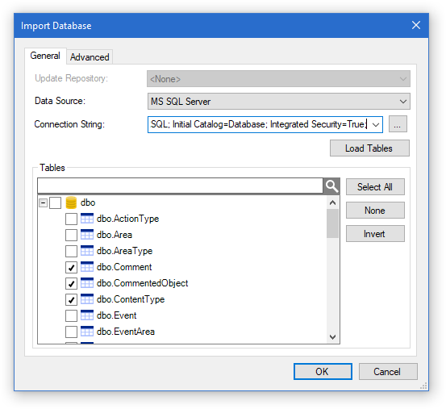Click the dialog resize grip corner
The width and height of the screenshot is (446, 409).
pos(423,386)
